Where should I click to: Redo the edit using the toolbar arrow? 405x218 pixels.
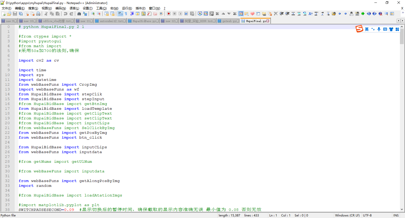pos(71,14)
